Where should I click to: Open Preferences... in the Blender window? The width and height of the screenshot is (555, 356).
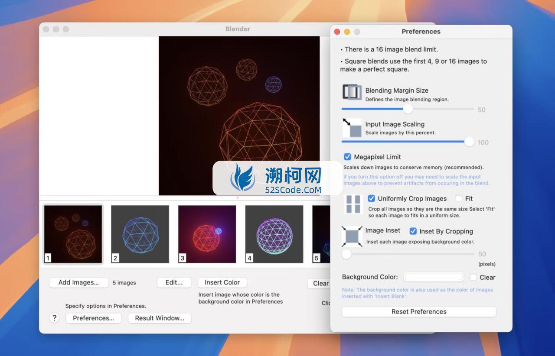tap(94, 318)
